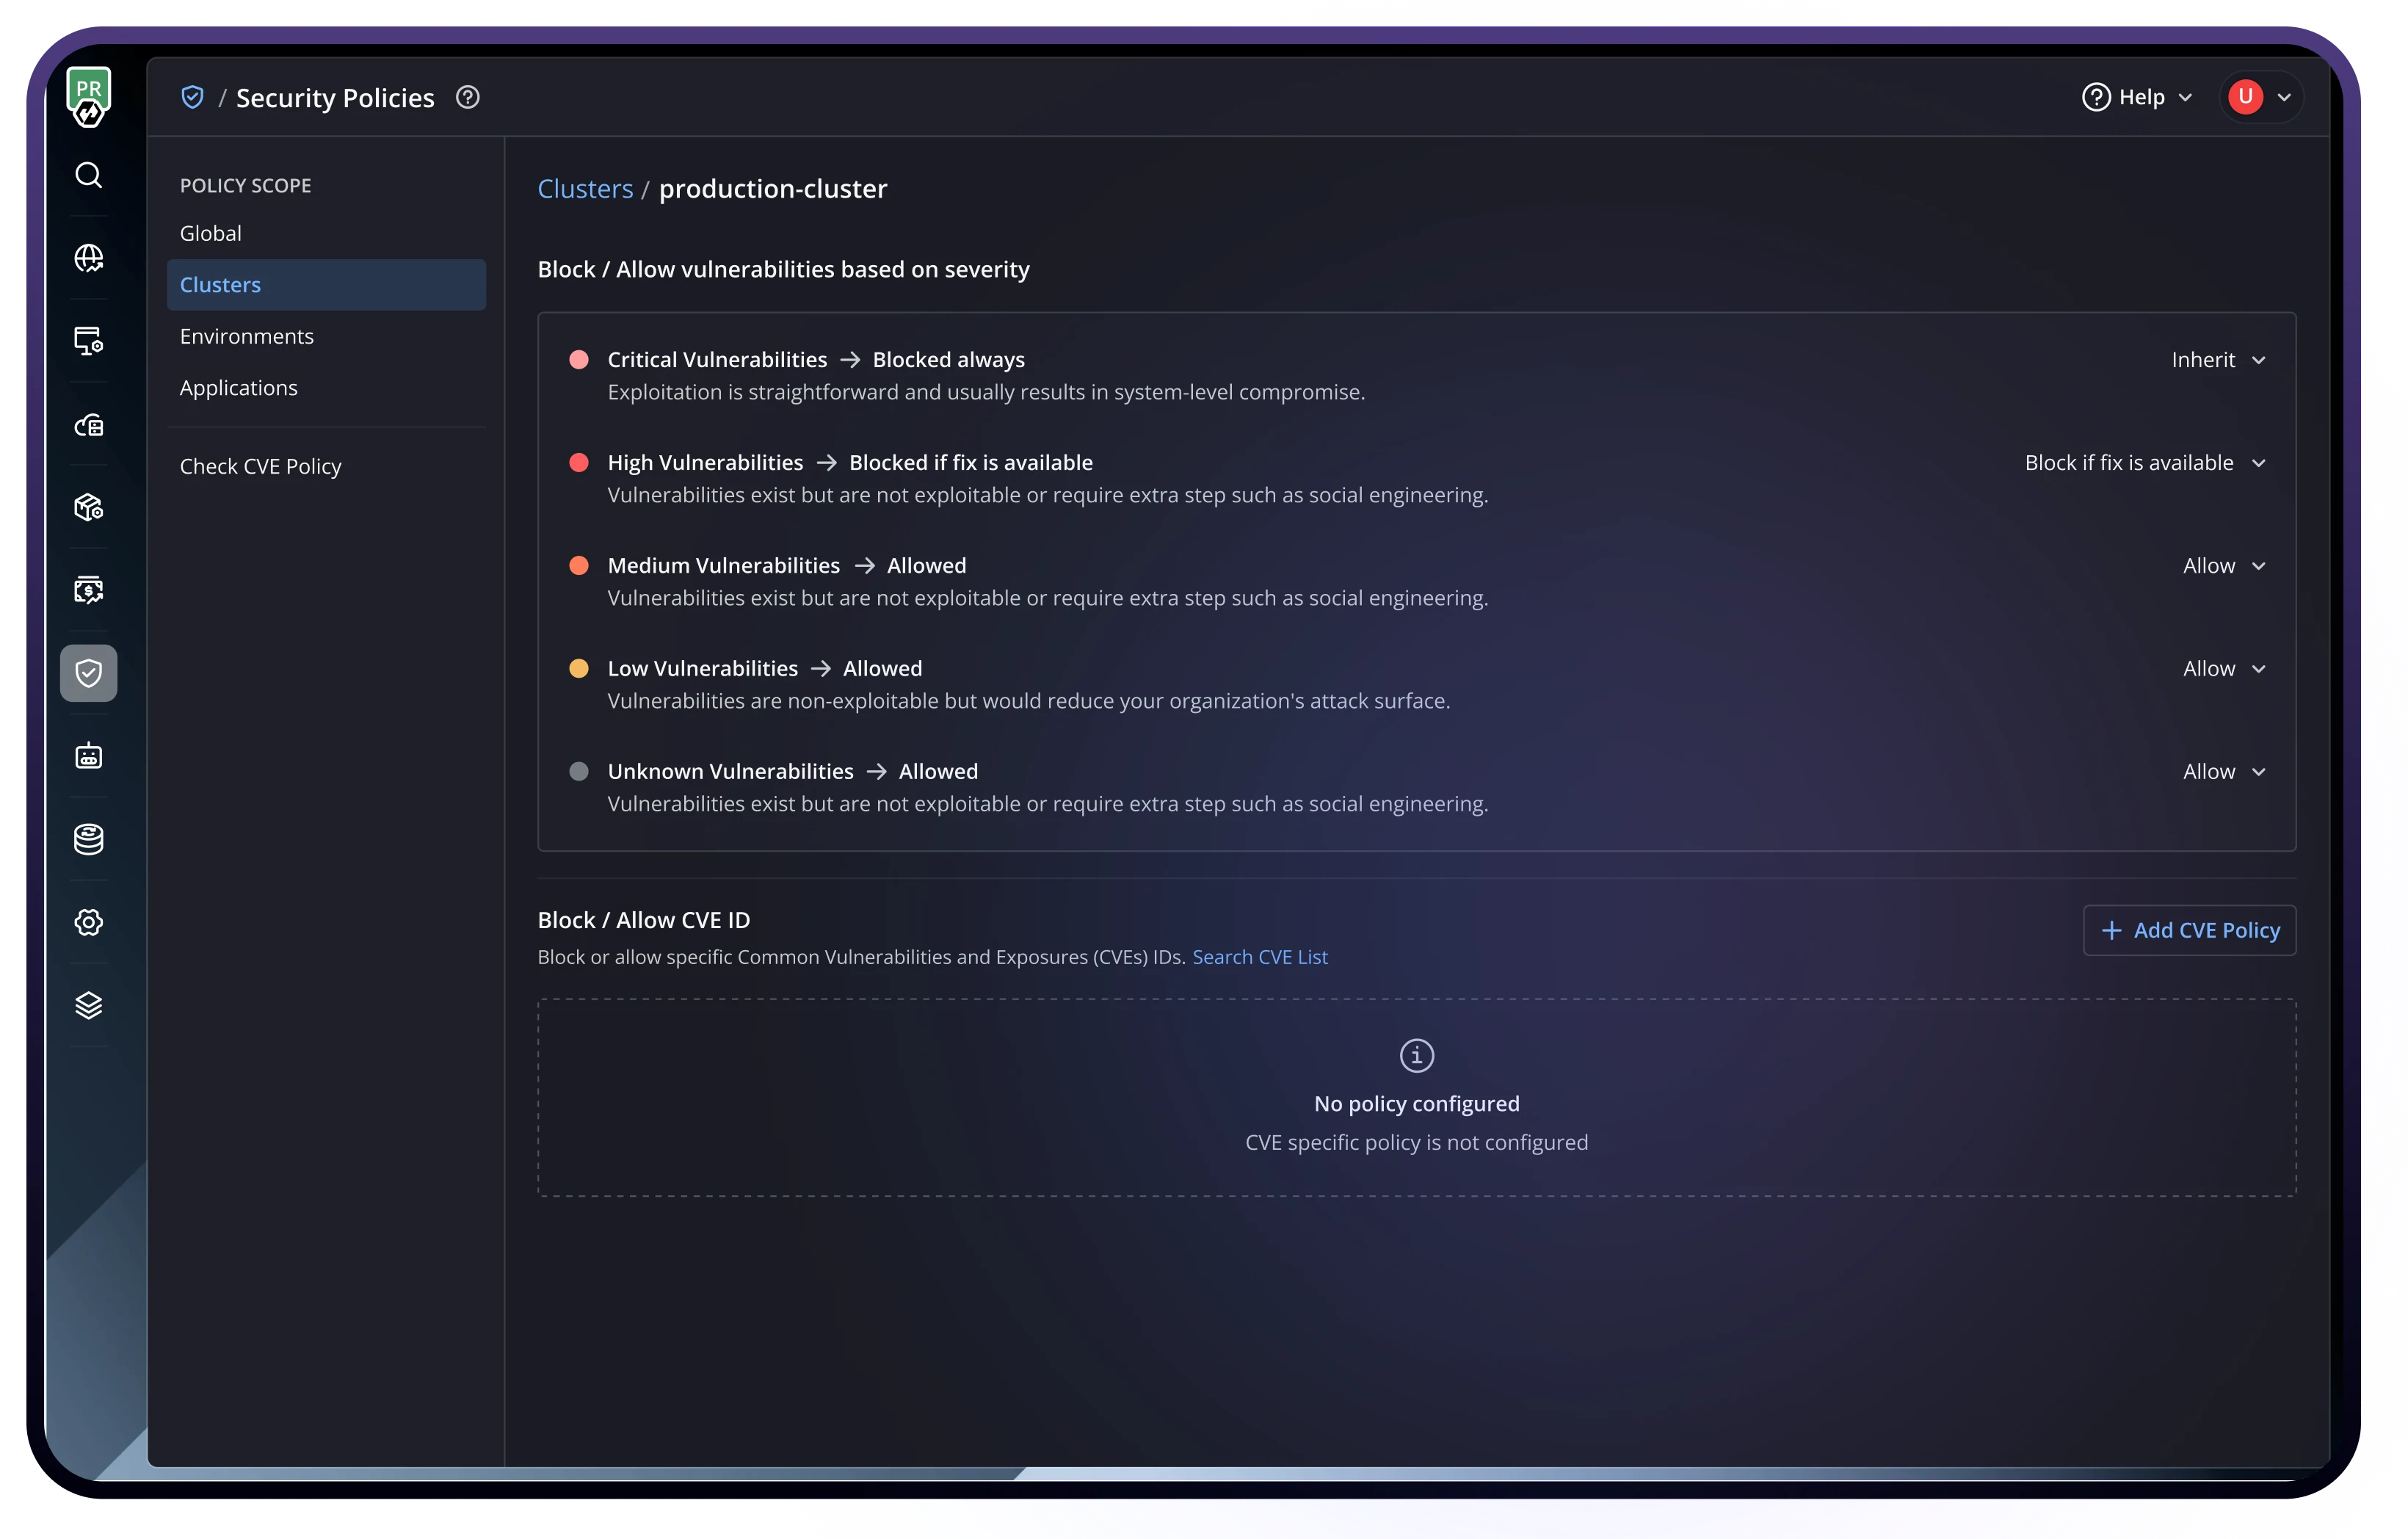2408x1539 pixels.
Task: Select Environments policy scope
Action: tap(247, 336)
